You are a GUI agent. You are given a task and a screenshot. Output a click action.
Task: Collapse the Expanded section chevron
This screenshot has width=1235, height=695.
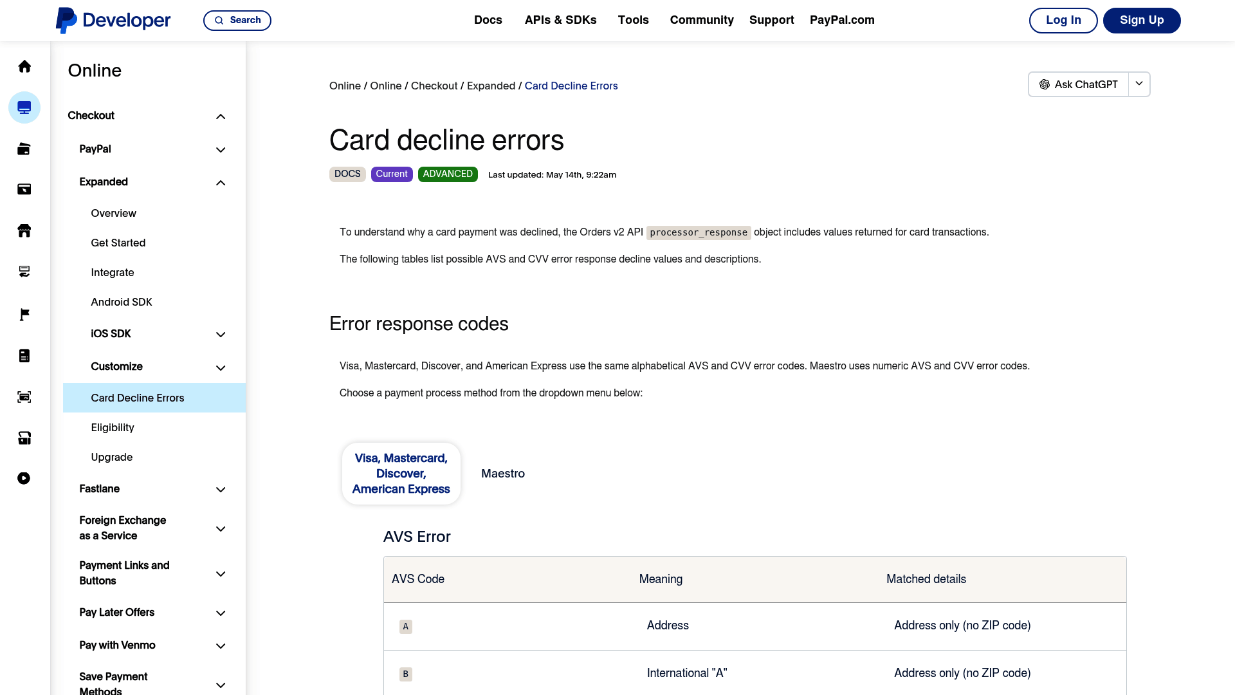point(221,183)
